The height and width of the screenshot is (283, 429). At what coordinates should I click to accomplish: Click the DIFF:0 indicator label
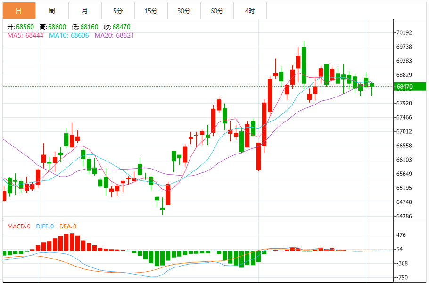[x=45, y=226]
